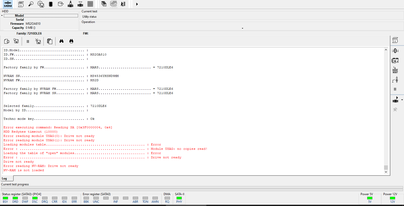This screenshot has width=404, height=206.
Task: Toggle the pause button in right sidebar
Action: 395,89
